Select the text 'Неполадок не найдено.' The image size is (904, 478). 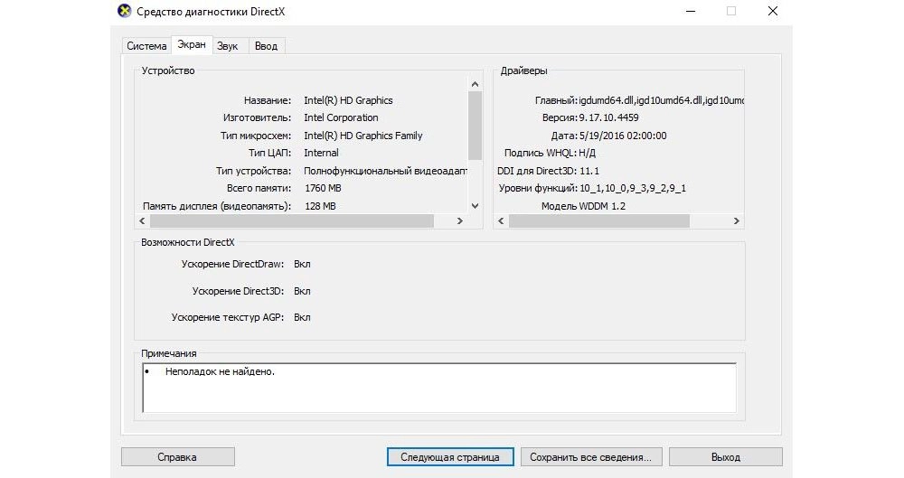click(220, 372)
